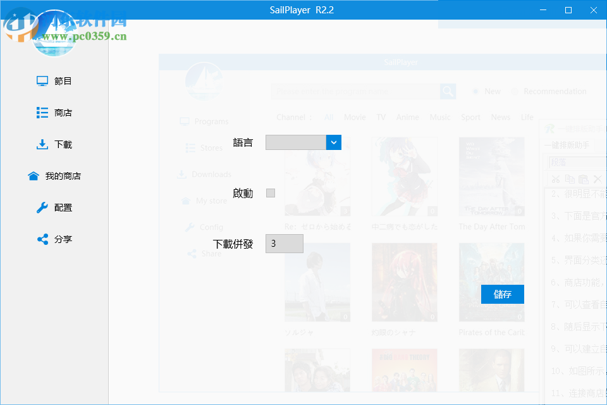
Task: Expand the blue dropdown arrow beside 語言
Action: point(334,142)
